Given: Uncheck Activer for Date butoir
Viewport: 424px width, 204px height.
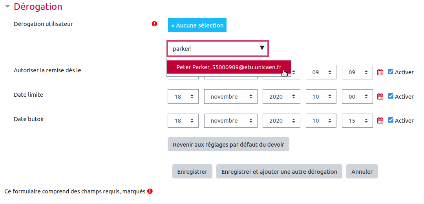Looking at the screenshot, I should (x=391, y=120).
